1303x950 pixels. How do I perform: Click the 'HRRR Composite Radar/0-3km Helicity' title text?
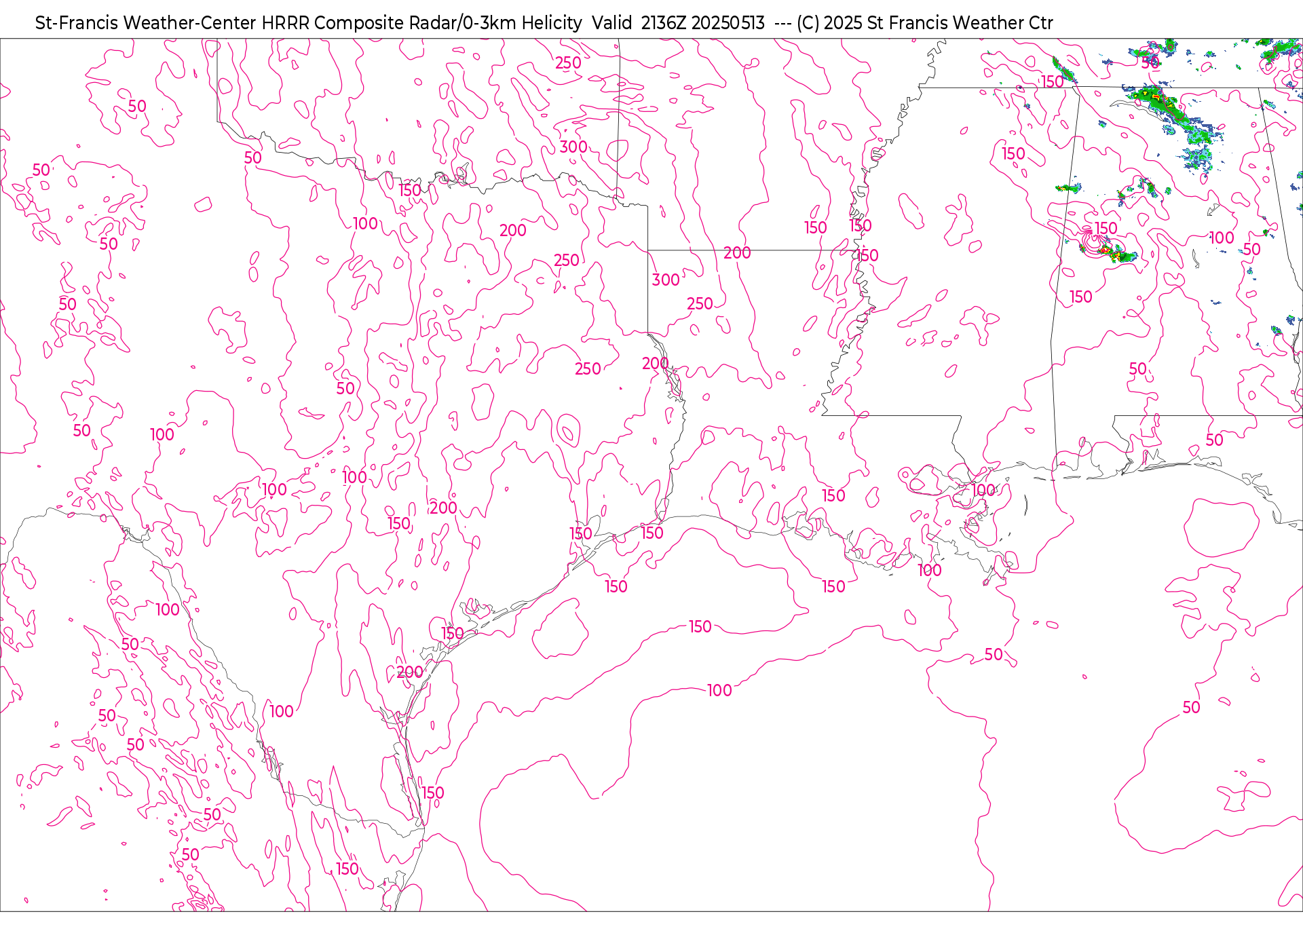point(421,23)
